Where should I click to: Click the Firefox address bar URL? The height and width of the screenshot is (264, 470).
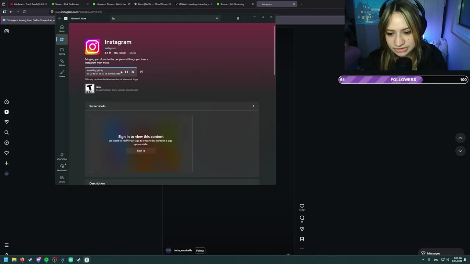coord(78,12)
